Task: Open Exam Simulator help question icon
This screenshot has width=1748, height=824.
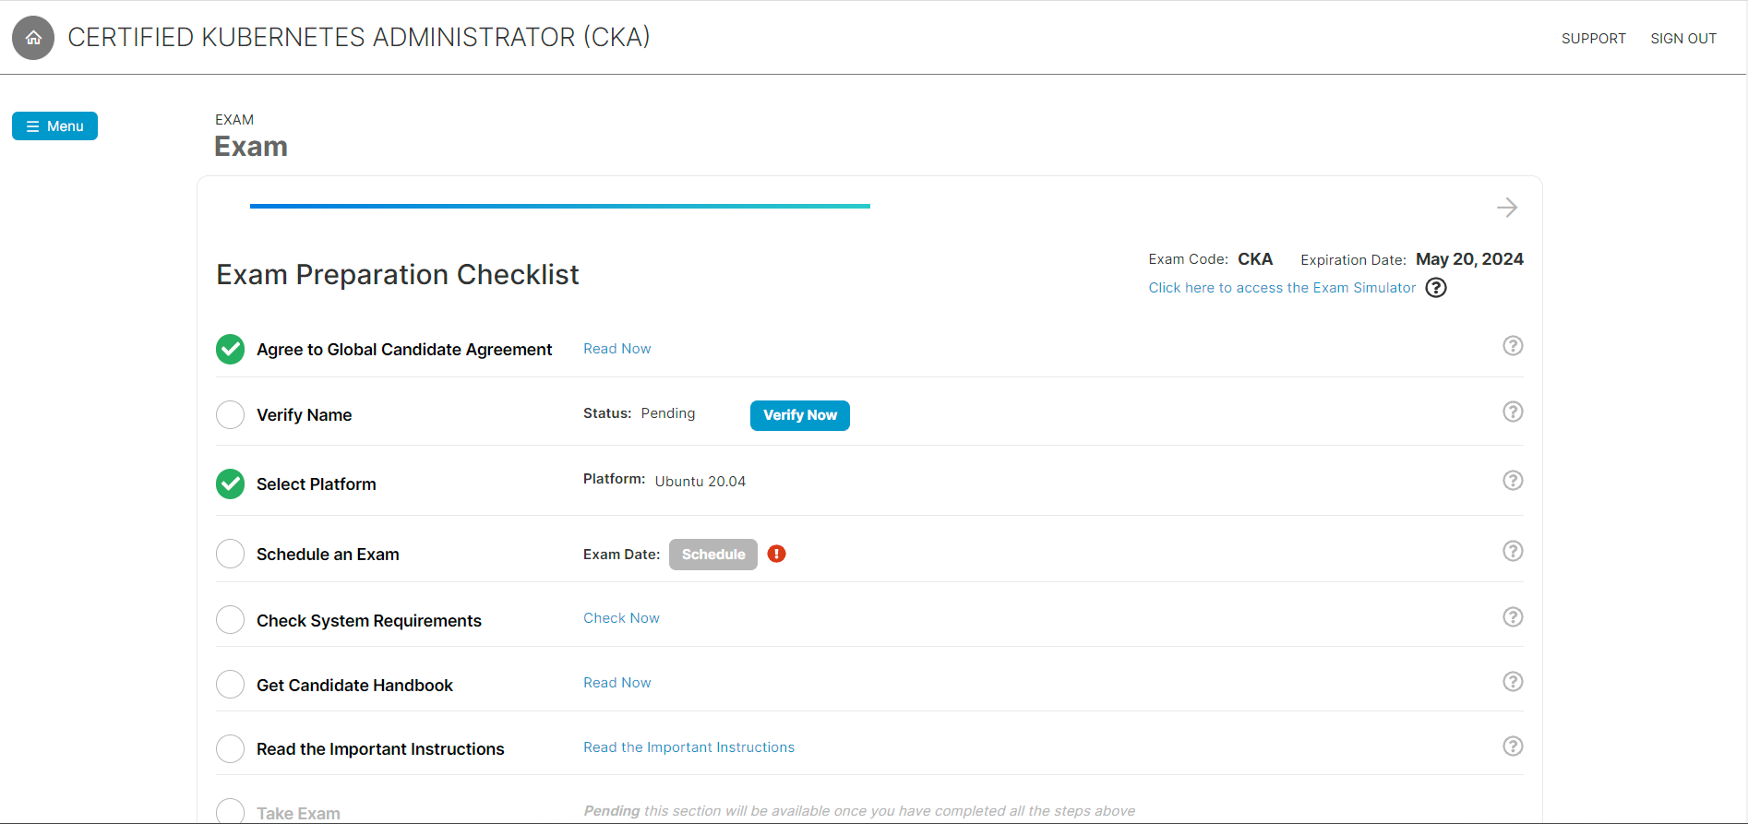Action: [x=1436, y=288]
